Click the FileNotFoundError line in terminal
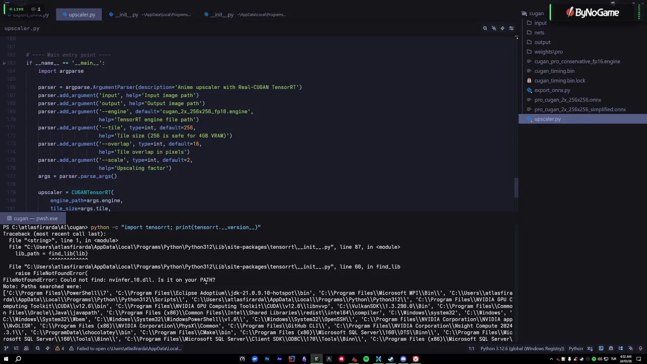This screenshot has height=364, width=647. click(x=109, y=280)
